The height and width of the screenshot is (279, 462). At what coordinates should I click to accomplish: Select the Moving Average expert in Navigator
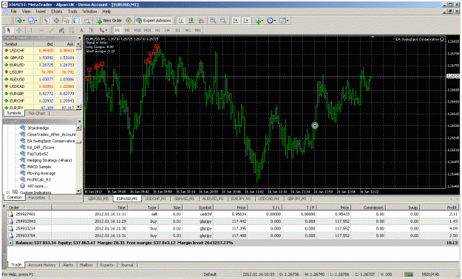41,173
